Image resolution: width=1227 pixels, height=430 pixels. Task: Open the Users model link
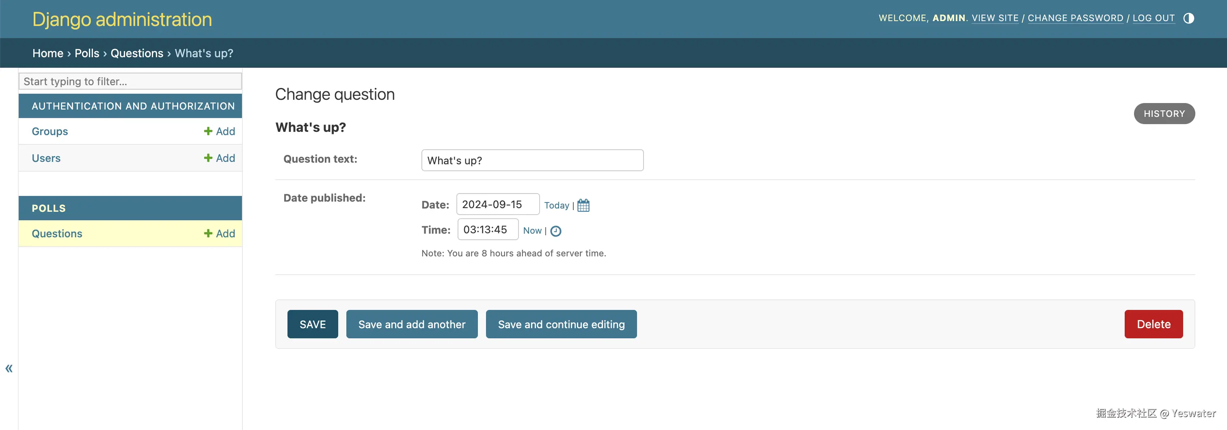pos(46,158)
